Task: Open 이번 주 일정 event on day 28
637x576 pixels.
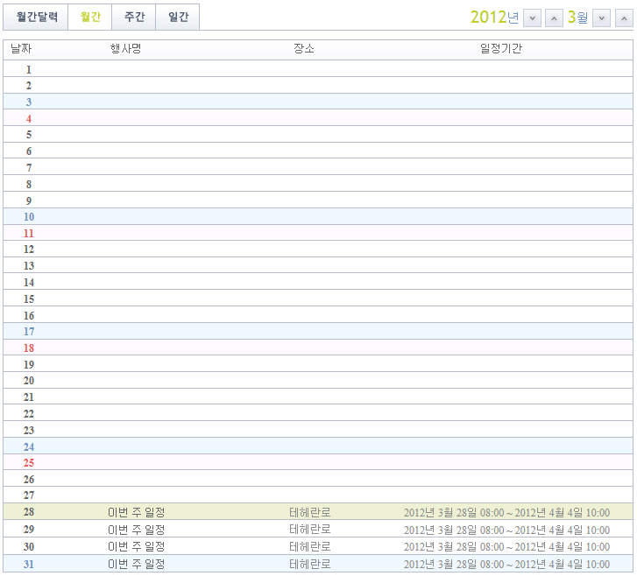Action: pyautogui.click(x=136, y=512)
